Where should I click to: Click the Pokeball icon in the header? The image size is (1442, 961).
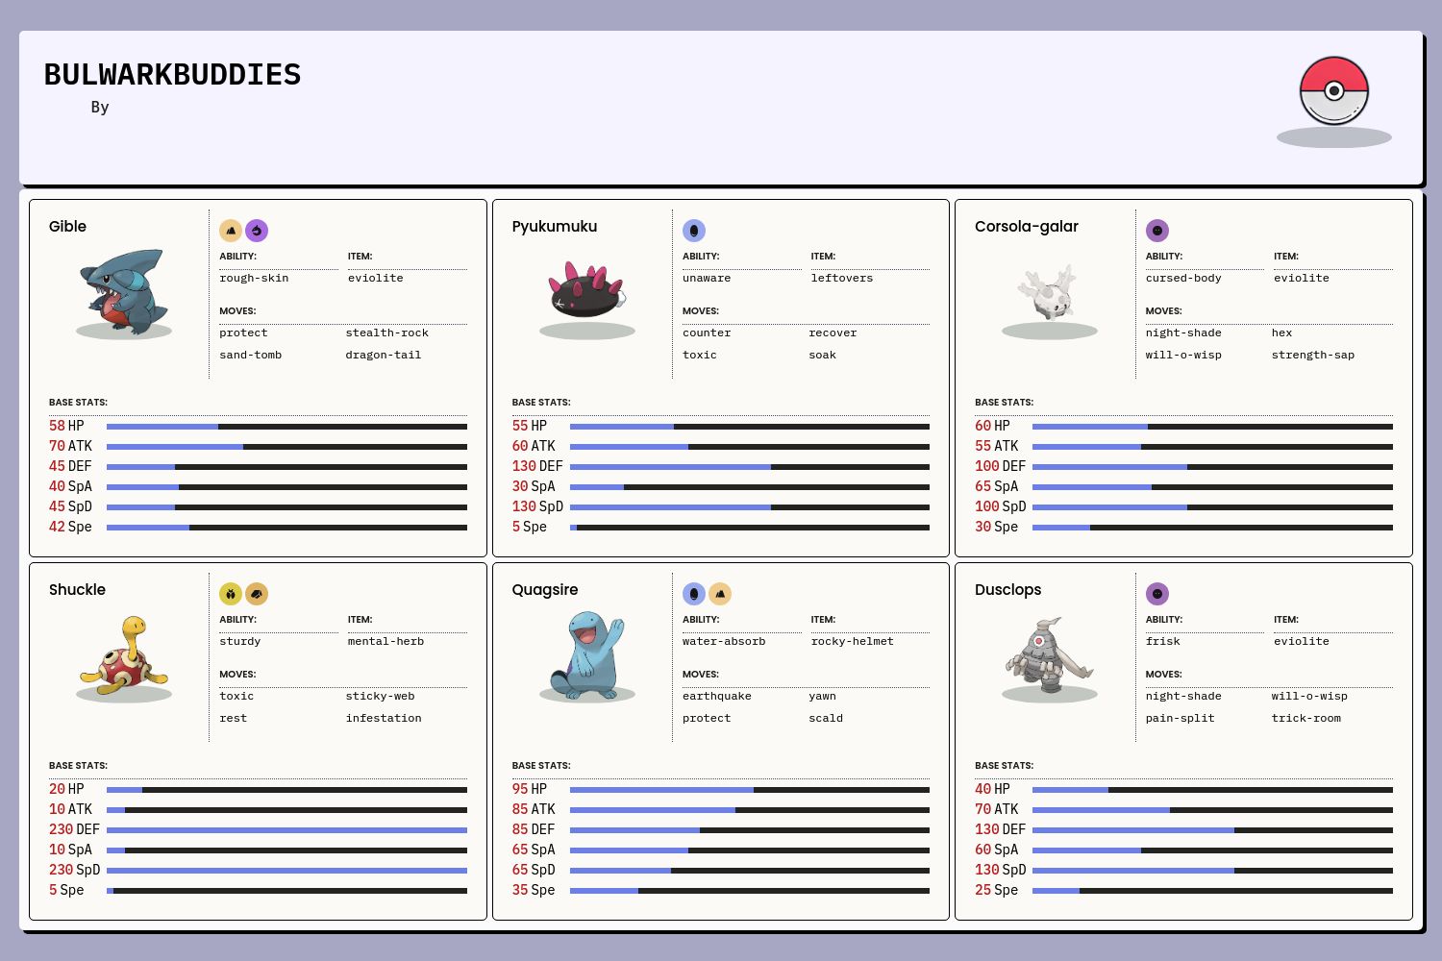1333,91
